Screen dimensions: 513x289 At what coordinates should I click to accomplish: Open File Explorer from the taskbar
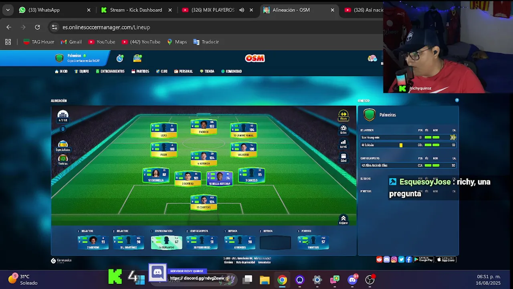265,280
